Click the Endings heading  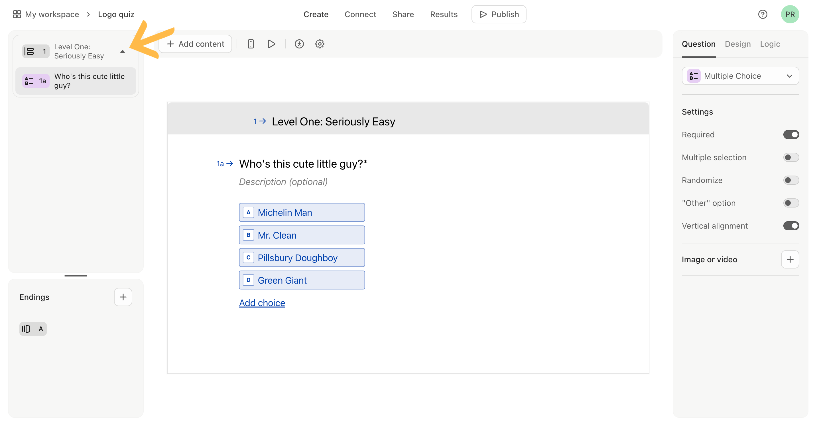[34, 297]
